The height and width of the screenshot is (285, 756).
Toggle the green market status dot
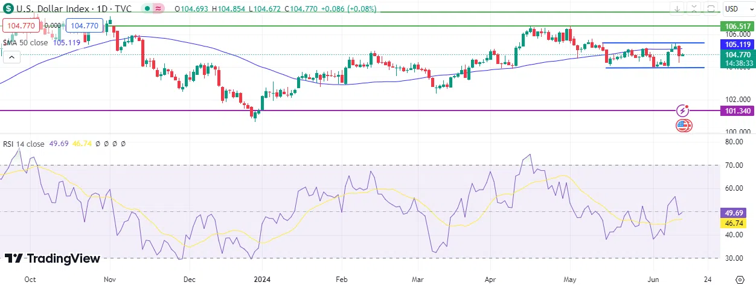tap(147, 9)
